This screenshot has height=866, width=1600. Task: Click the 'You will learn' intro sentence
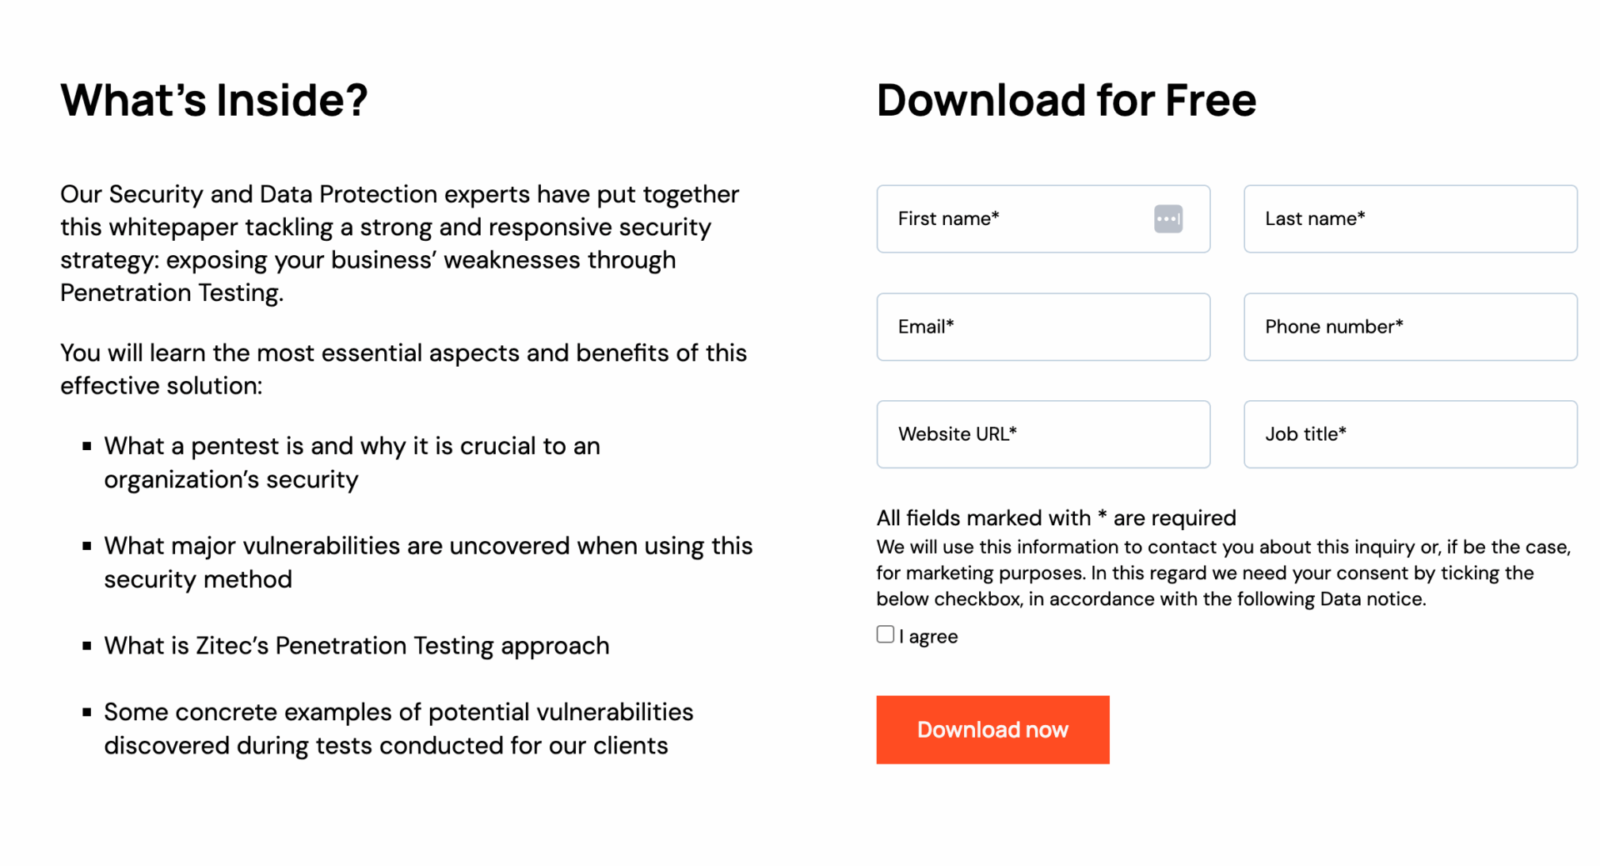(x=402, y=369)
